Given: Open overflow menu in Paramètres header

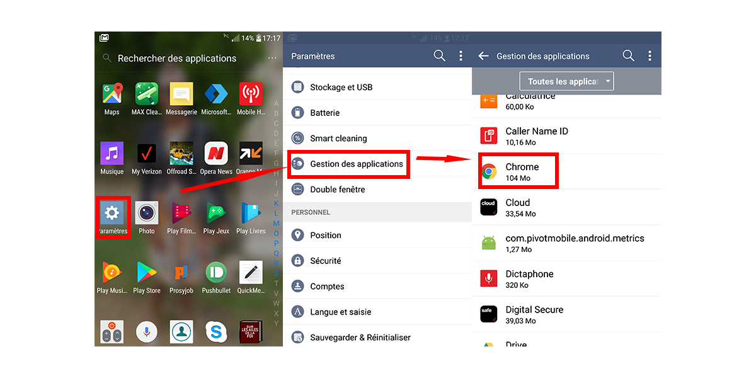Looking at the screenshot, I should click(461, 56).
